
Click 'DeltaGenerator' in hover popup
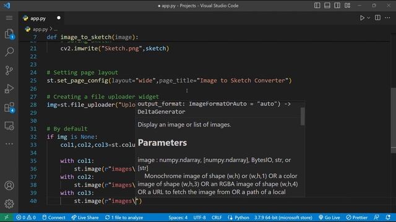[x=161, y=112]
